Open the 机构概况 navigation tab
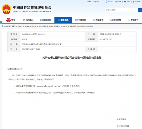This screenshot has height=129, width=142. 28,20
